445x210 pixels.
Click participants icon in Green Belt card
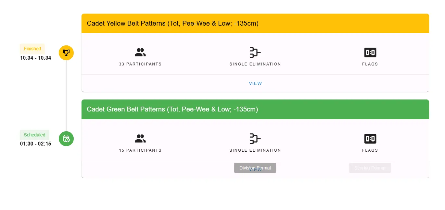(140, 139)
